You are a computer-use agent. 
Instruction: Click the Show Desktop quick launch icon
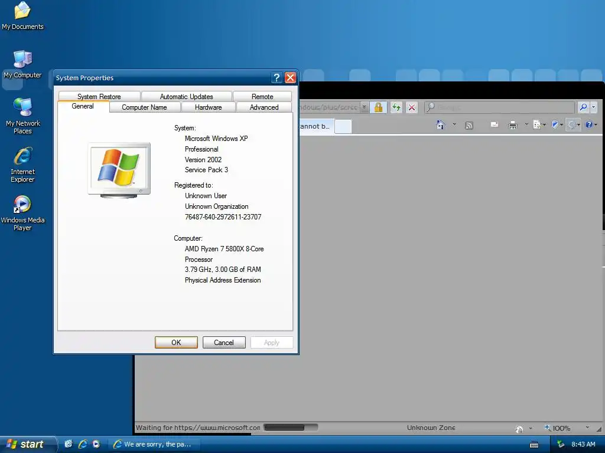pos(69,444)
